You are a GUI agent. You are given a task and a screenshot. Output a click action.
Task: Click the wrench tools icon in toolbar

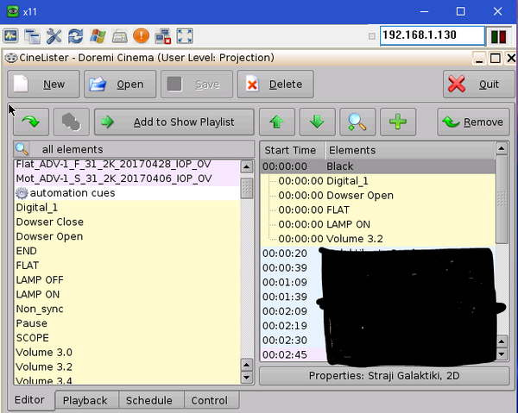(x=54, y=36)
